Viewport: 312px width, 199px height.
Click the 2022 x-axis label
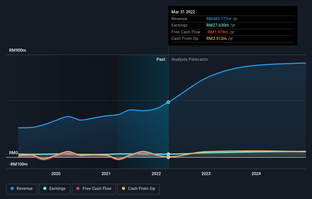point(156,174)
